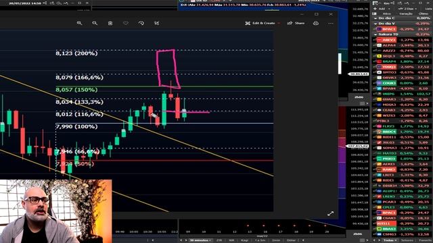This screenshot has width=433, height=243.
Task: Sort watchlist by the Variação column
Action: (406, 13)
